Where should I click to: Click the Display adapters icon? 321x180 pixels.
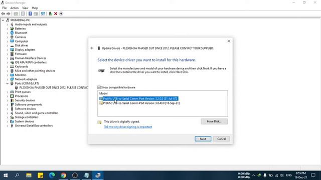point(12,49)
